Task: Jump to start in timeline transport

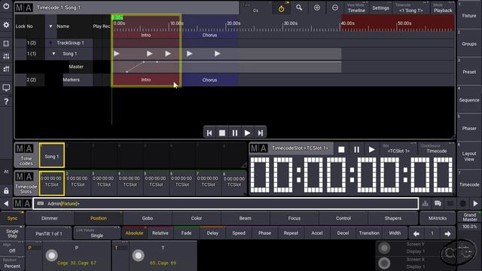Action: (x=209, y=132)
